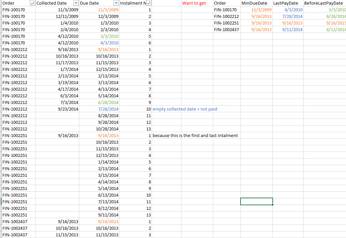346x238 pixels.
Task: Select the LastPayDate header cell
Action: click(288, 3)
